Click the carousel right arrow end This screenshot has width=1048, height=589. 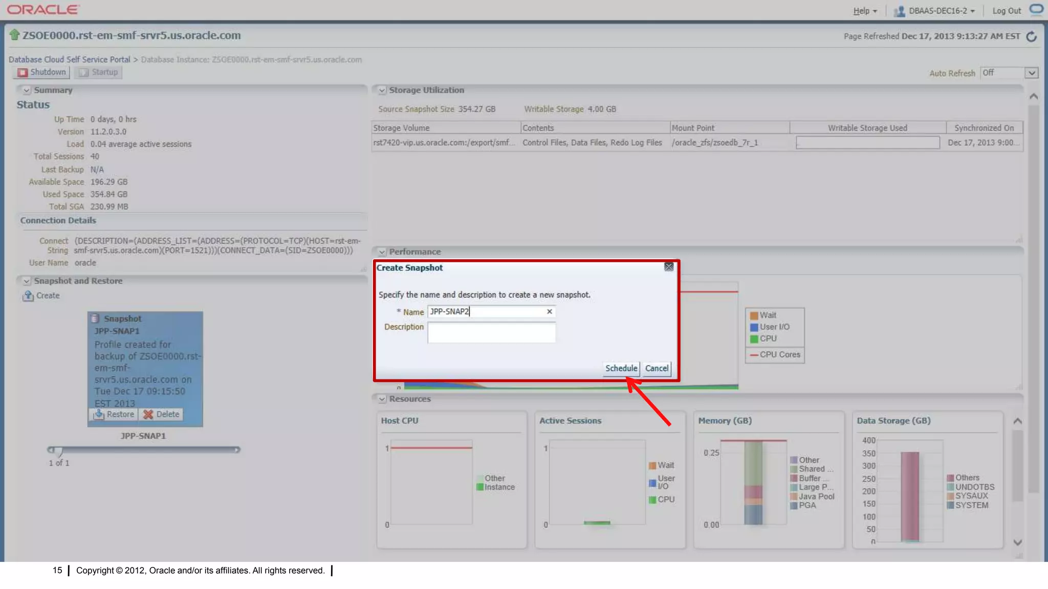coord(237,450)
